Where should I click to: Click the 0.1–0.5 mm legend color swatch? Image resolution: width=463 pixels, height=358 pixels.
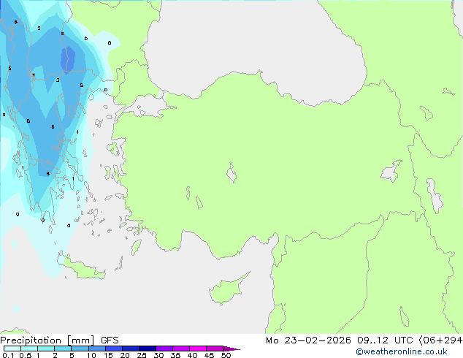pyautogui.click(x=12, y=349)
